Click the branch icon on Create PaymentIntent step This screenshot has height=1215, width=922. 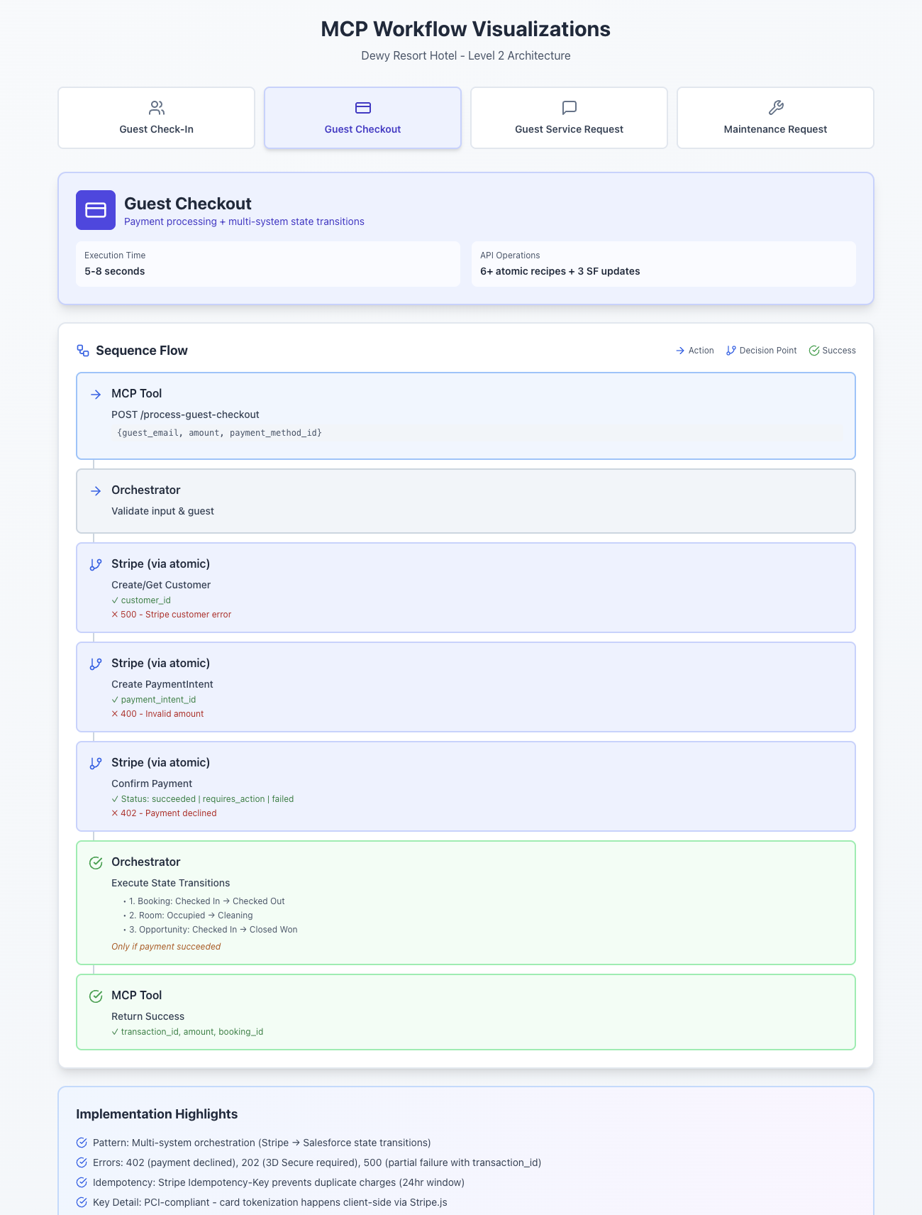[96, 664]
